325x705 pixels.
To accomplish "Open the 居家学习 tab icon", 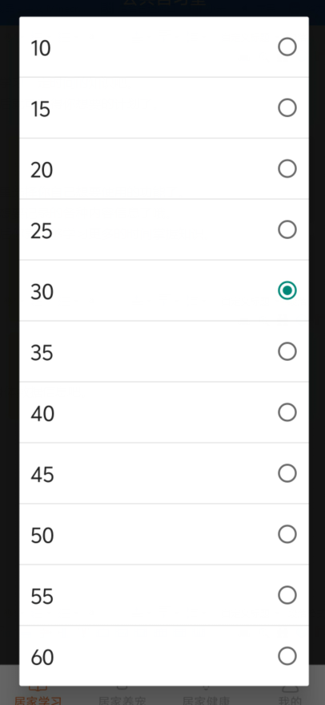I will tap(38, 688).
